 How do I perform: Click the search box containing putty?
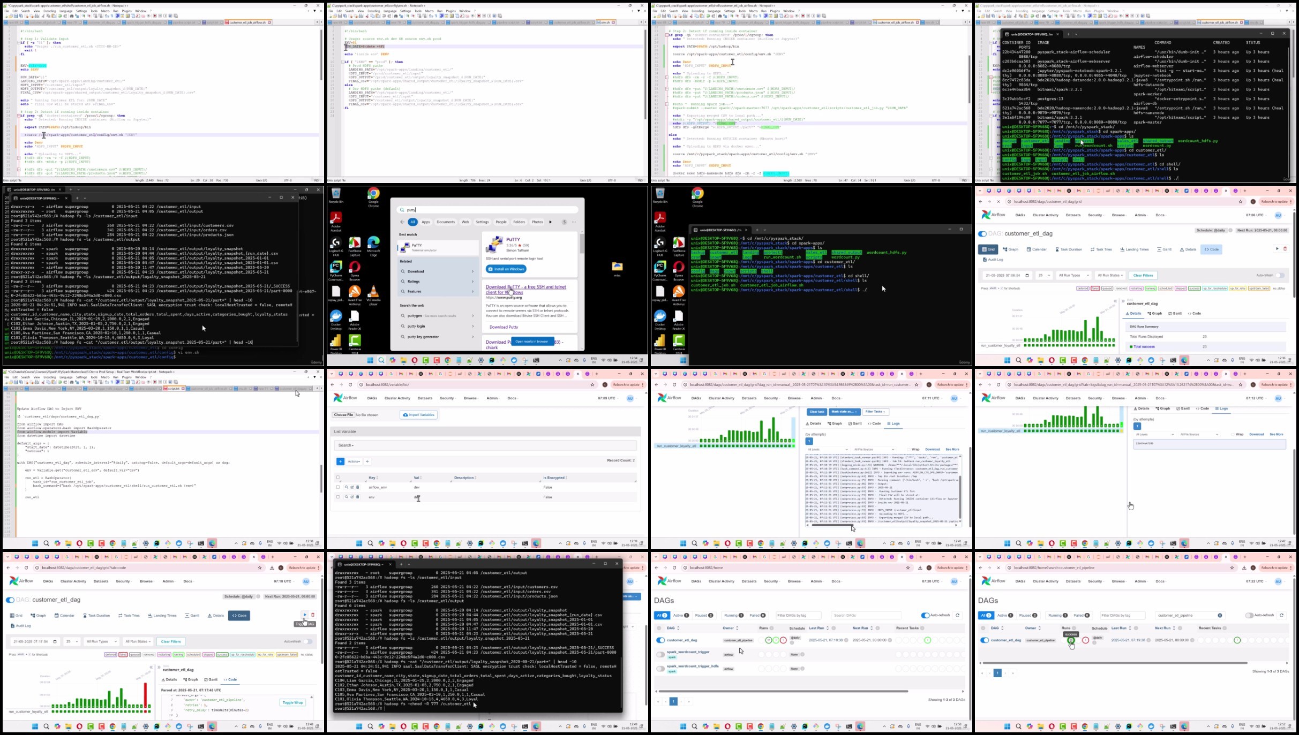[487, 210]
